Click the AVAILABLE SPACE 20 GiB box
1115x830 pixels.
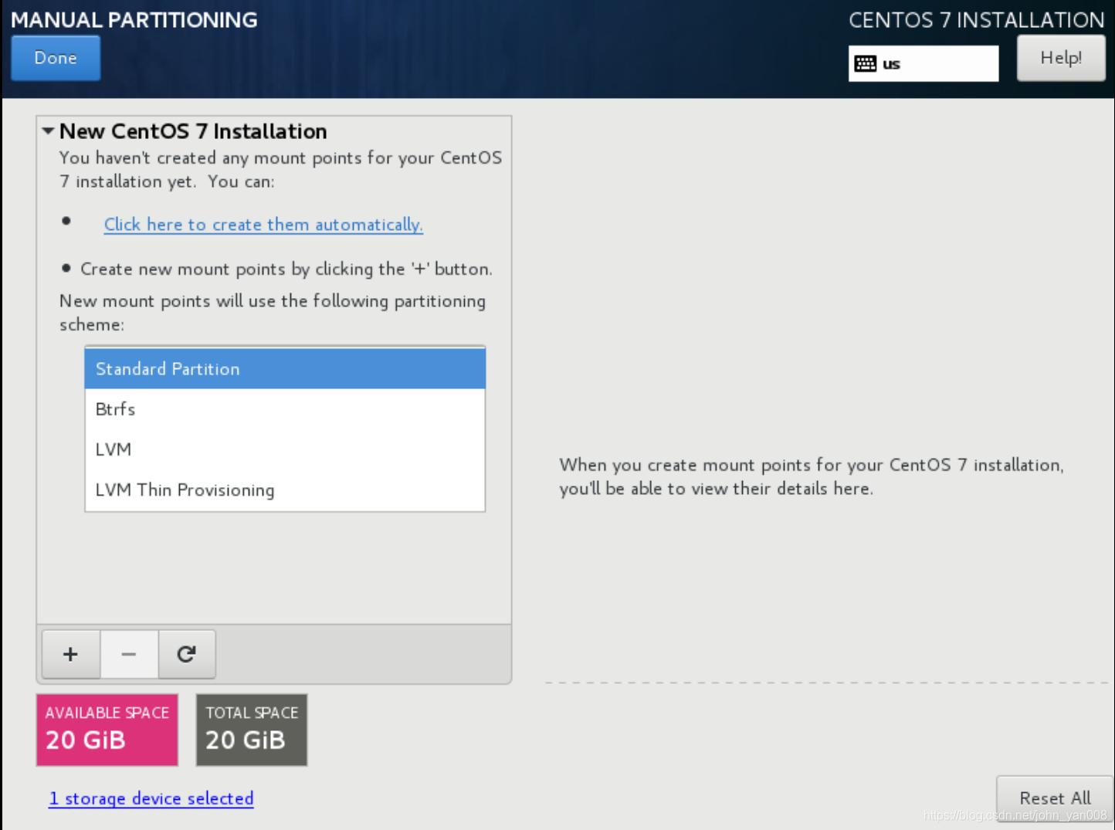point(107,730)
